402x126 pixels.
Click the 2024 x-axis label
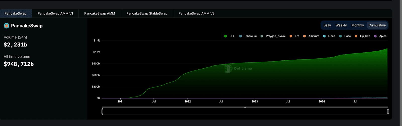(322, 101)
